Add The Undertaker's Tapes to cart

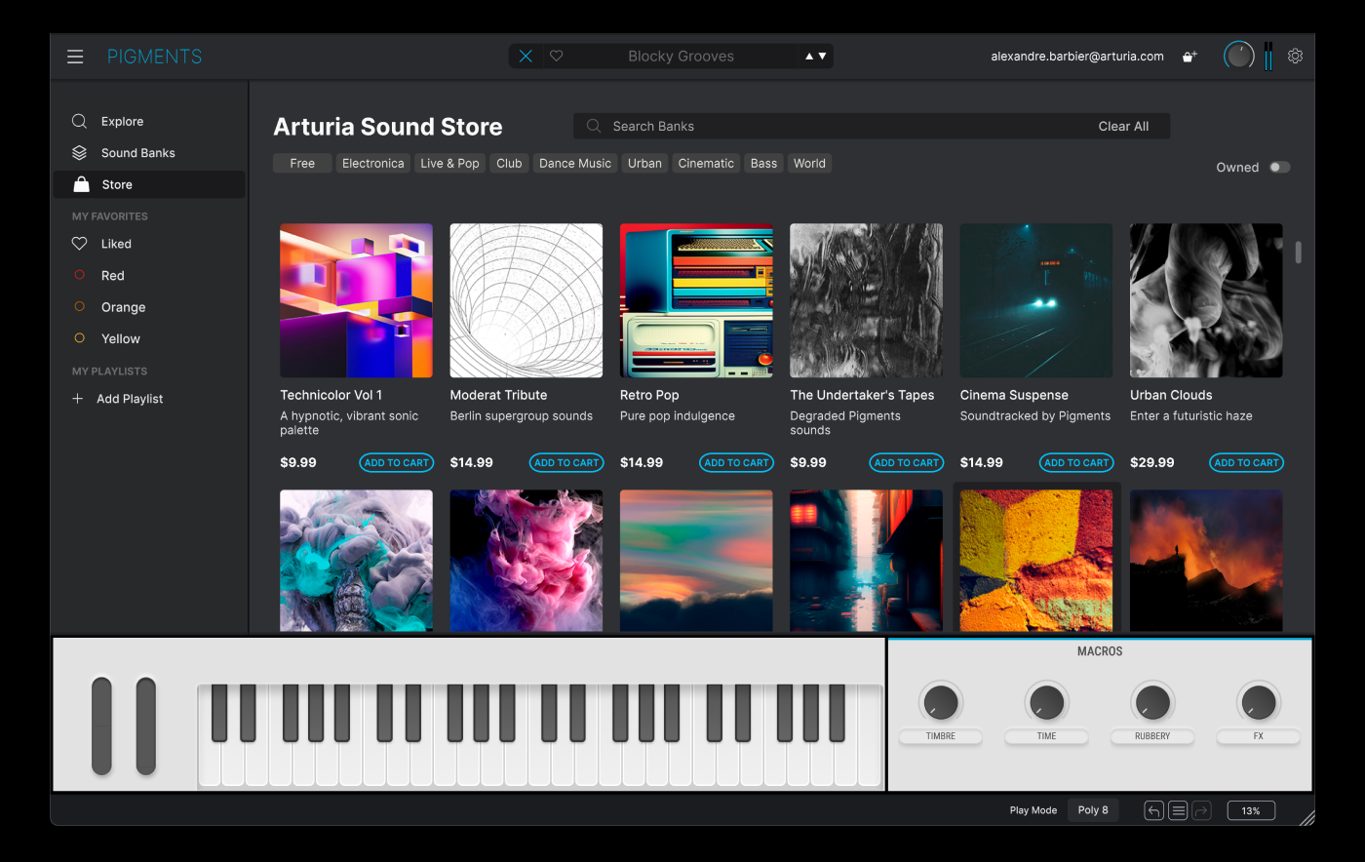click(x=906, y=463)
